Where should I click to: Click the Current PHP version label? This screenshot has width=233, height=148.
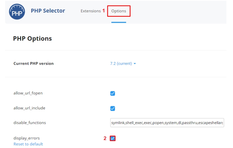tap(33, 64)
